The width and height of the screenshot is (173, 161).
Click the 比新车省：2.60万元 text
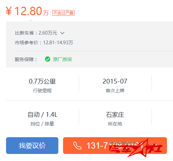(36, 33)
